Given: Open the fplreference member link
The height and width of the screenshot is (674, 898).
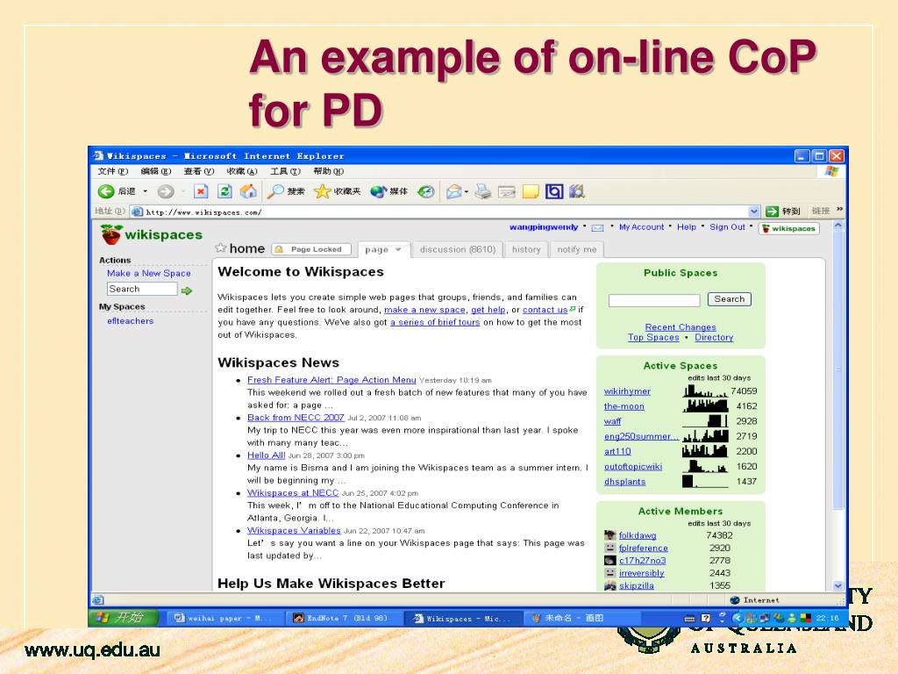Looking at the screenshot, I should tap(643, 548).
